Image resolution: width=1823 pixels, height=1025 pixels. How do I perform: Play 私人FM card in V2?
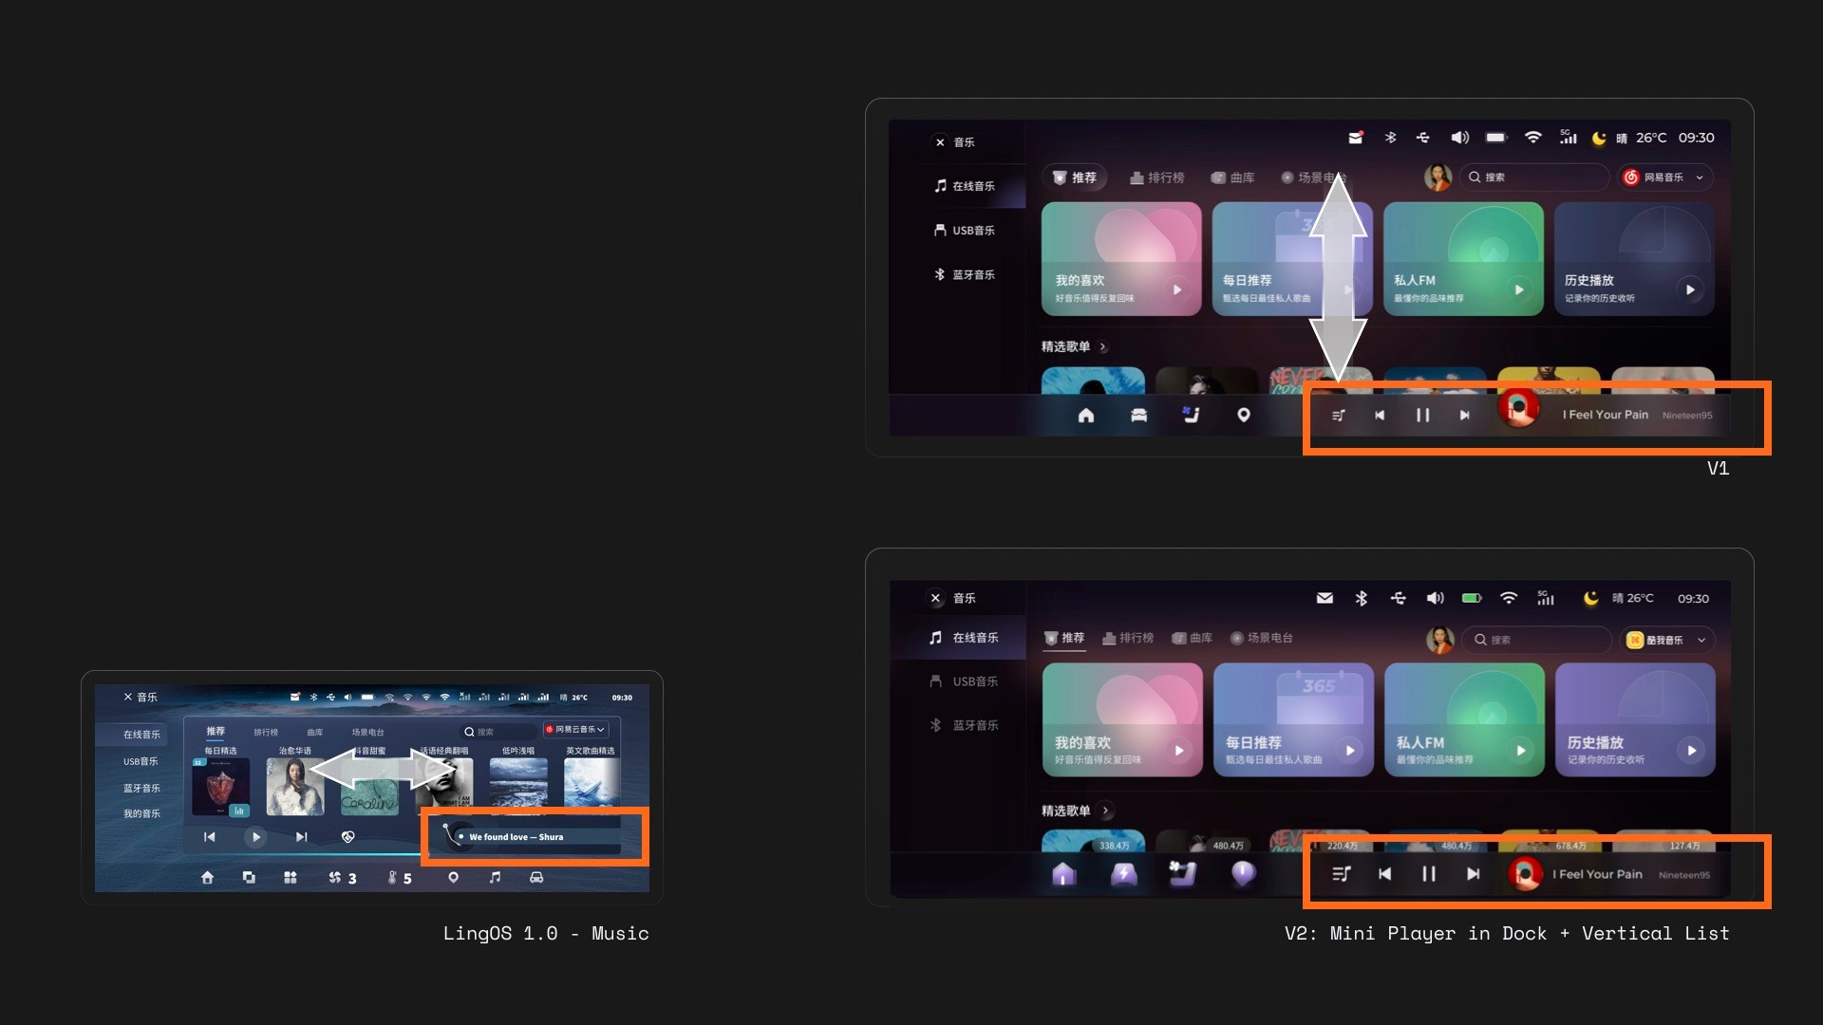1521,751
